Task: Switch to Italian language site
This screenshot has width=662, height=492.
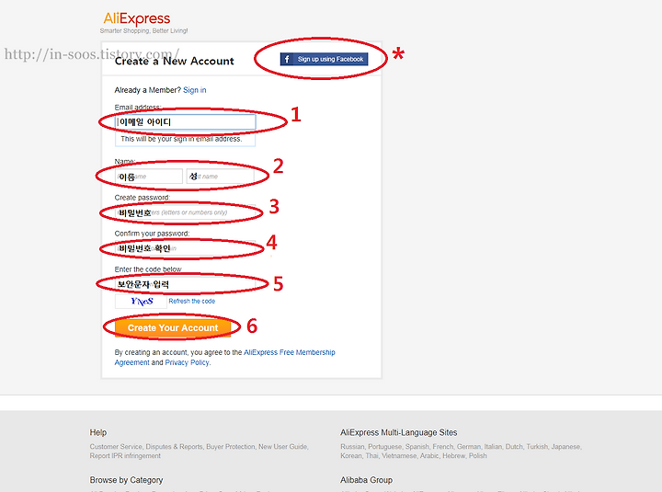Action: pyautogui.click(x=493, y=447)
